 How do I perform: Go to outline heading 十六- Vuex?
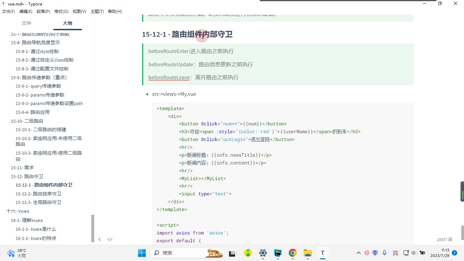click(18, 211)
